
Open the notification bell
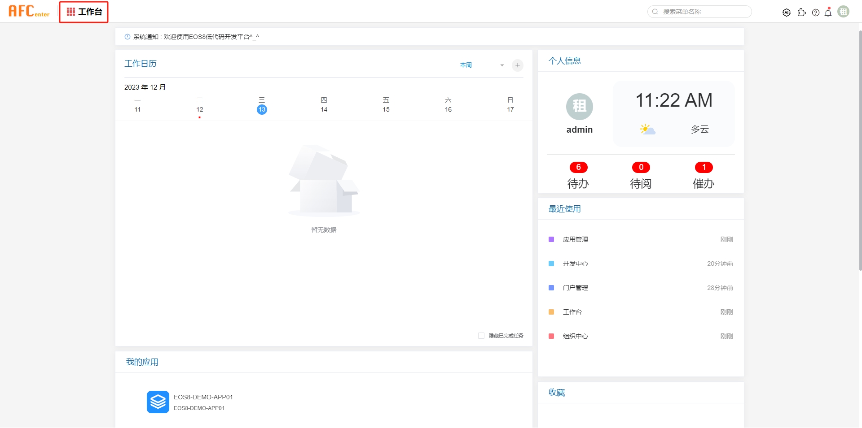click(x=828, y=13)
